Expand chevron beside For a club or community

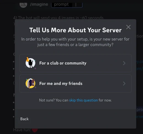[124, 63]
